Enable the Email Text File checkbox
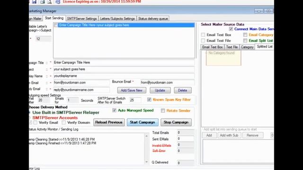Screen dimensions: 303x170 coord(203,41)
